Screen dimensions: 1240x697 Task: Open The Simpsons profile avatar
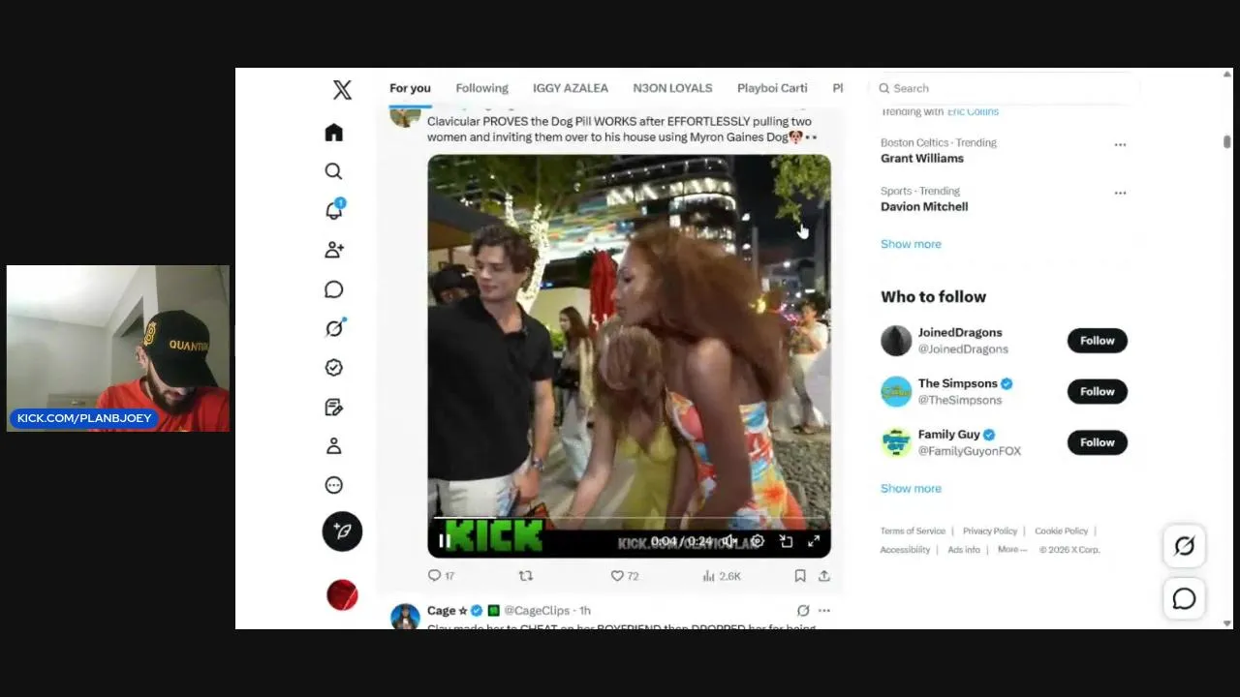[x=896, y=392]
